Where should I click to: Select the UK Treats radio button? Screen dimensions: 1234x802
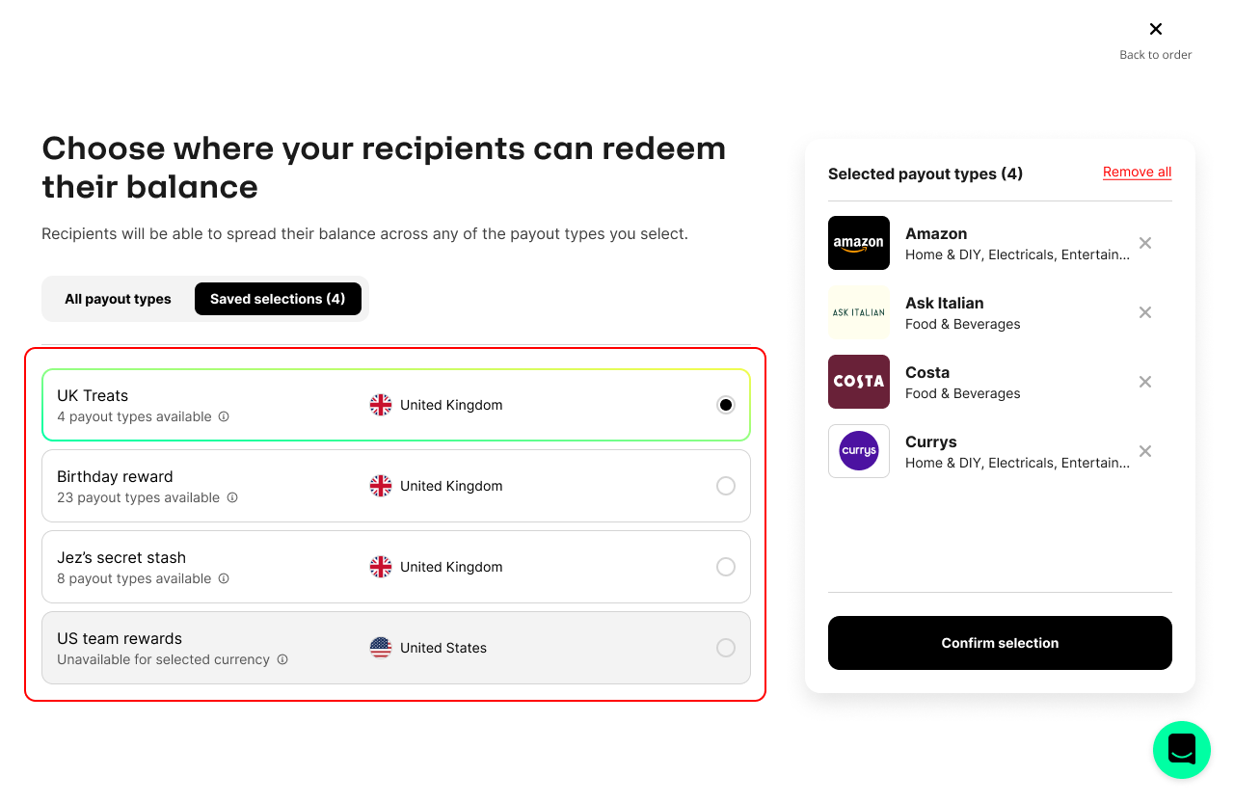pos(726,405)
